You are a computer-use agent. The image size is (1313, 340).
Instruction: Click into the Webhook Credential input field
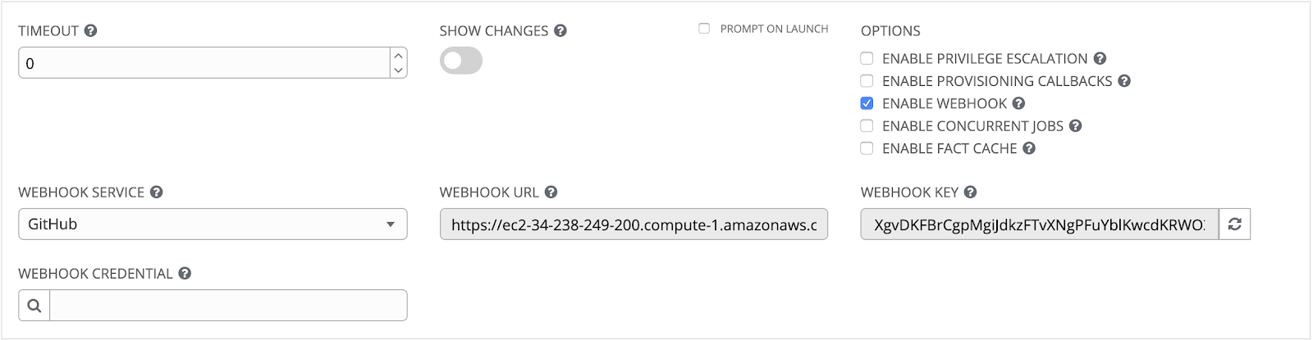click(x=228, y=306)
